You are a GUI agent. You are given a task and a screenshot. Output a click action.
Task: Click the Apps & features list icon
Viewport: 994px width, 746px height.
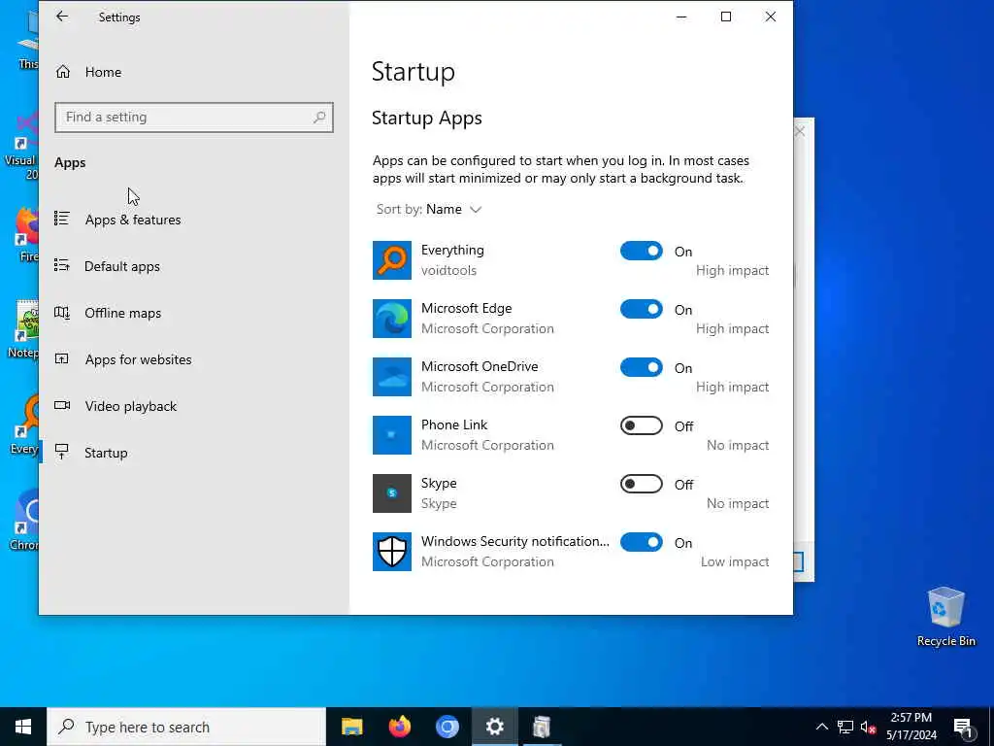coord(61,219)
